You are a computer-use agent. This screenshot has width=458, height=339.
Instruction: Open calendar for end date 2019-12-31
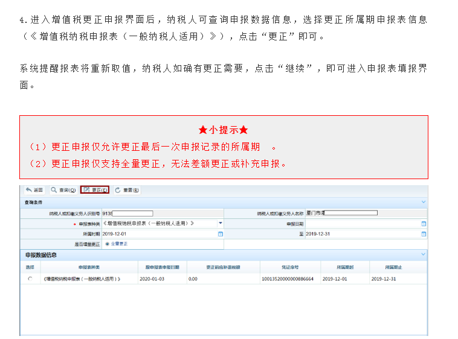pyautogui.click(x=424, y=234)
